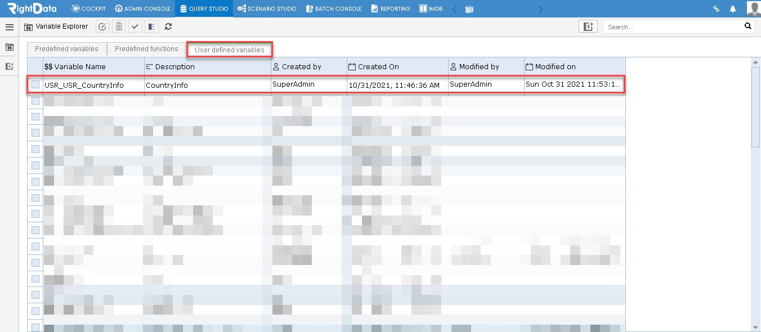Click the delete trash icon

click(x=119, y=26)
